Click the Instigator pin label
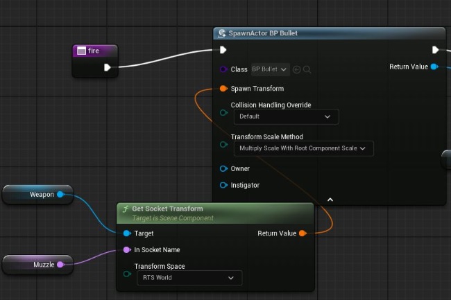 [245, 185]
